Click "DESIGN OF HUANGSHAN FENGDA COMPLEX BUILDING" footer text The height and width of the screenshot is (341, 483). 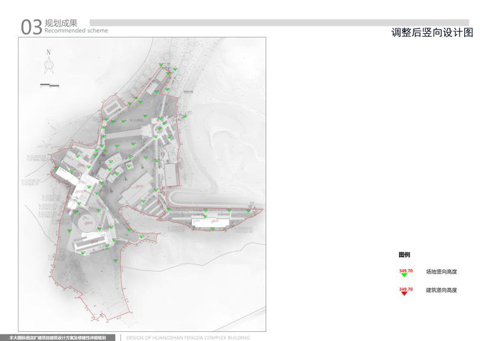point(188,337)
